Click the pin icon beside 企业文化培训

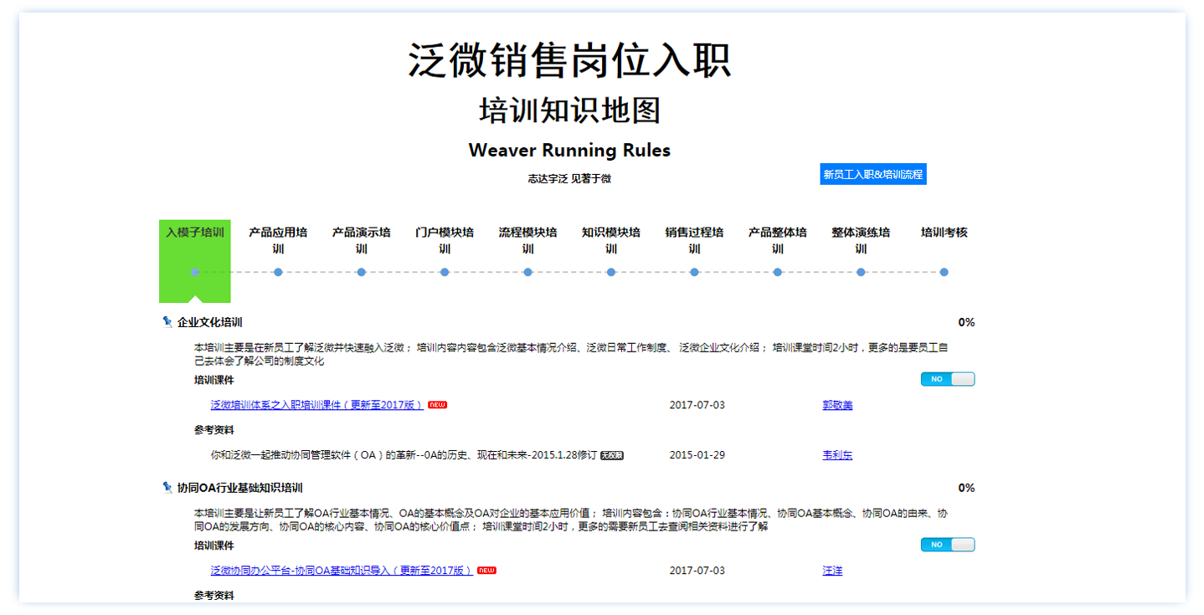point(167,322)
